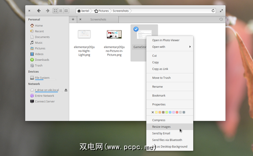Choose Cut from context menu
This screenshot has height=156, width=253.
click(170, 56)
